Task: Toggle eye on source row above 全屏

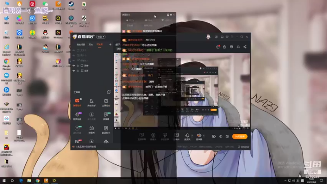Action: 74,65
